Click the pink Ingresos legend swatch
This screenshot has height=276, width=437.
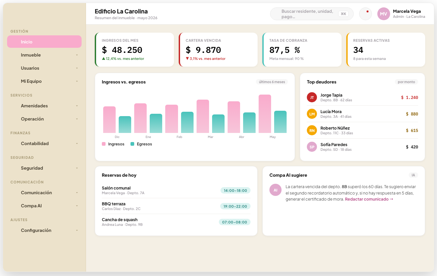[104, 144]
